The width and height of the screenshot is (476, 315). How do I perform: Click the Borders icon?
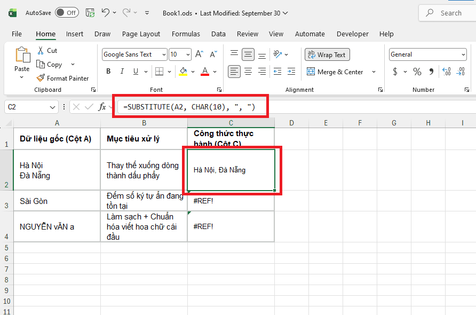point(159,72)
